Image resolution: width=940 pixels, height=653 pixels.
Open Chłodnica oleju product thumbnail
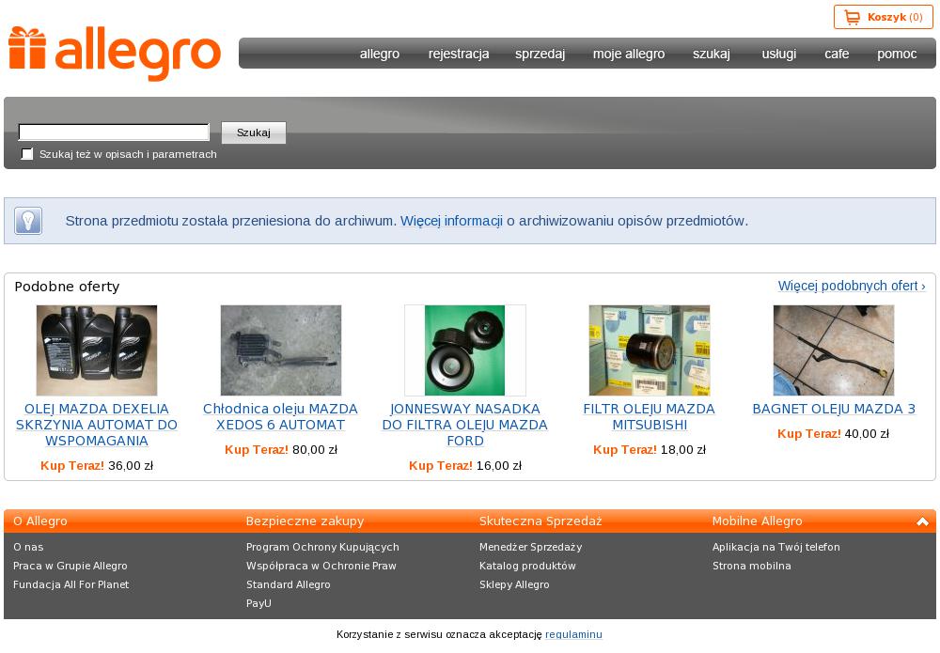click(x=280, y=350)
